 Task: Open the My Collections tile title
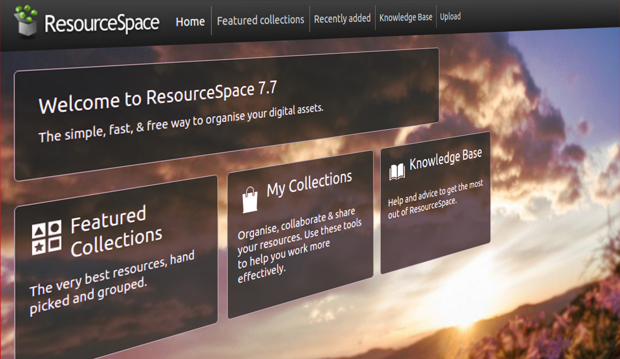coord(309,183)
